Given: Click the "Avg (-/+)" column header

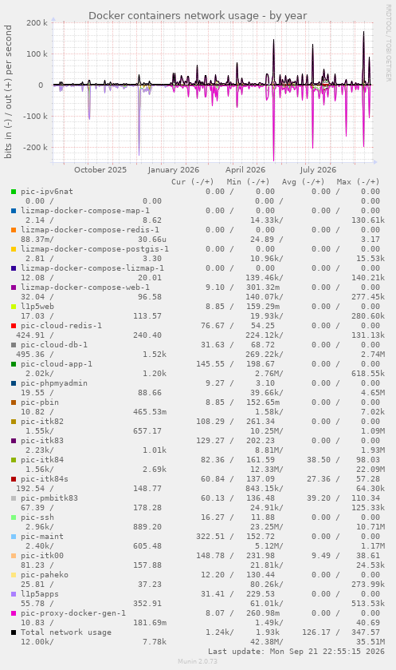Looking at the screenshot, I should (303, 181).
